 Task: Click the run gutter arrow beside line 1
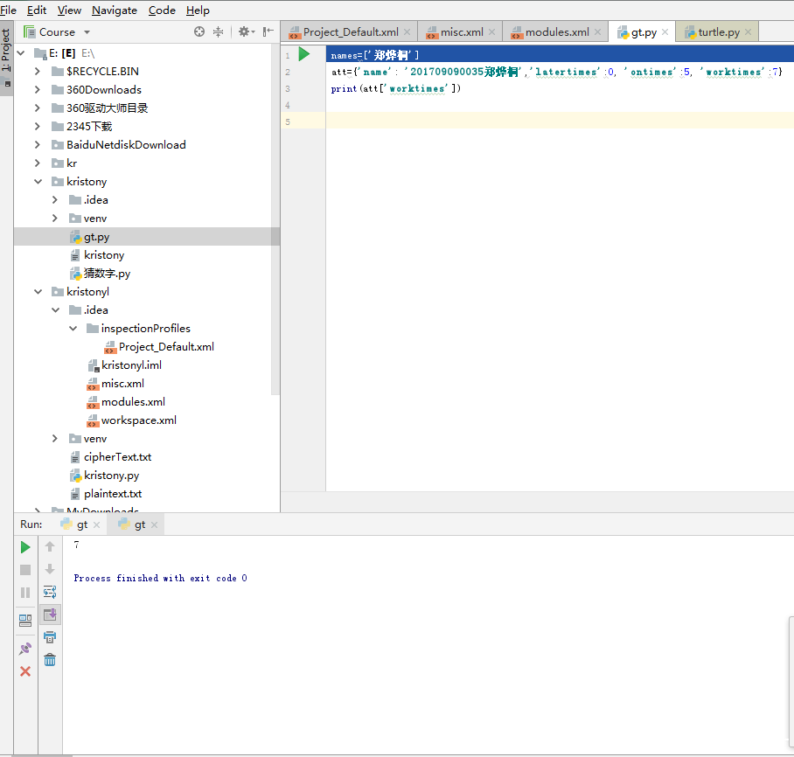click(304, 55)
